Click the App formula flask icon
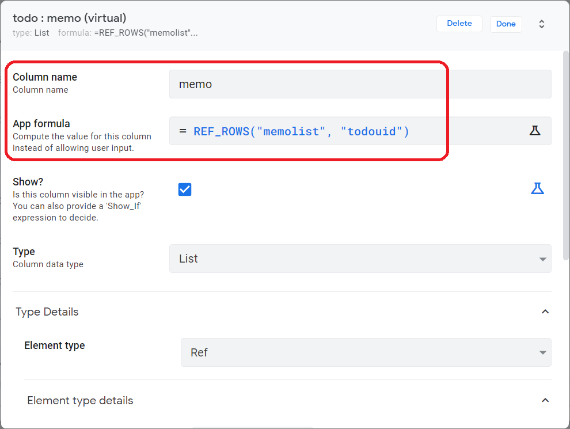The width and height of the screenshot is (570, 429). click(535, 131)
